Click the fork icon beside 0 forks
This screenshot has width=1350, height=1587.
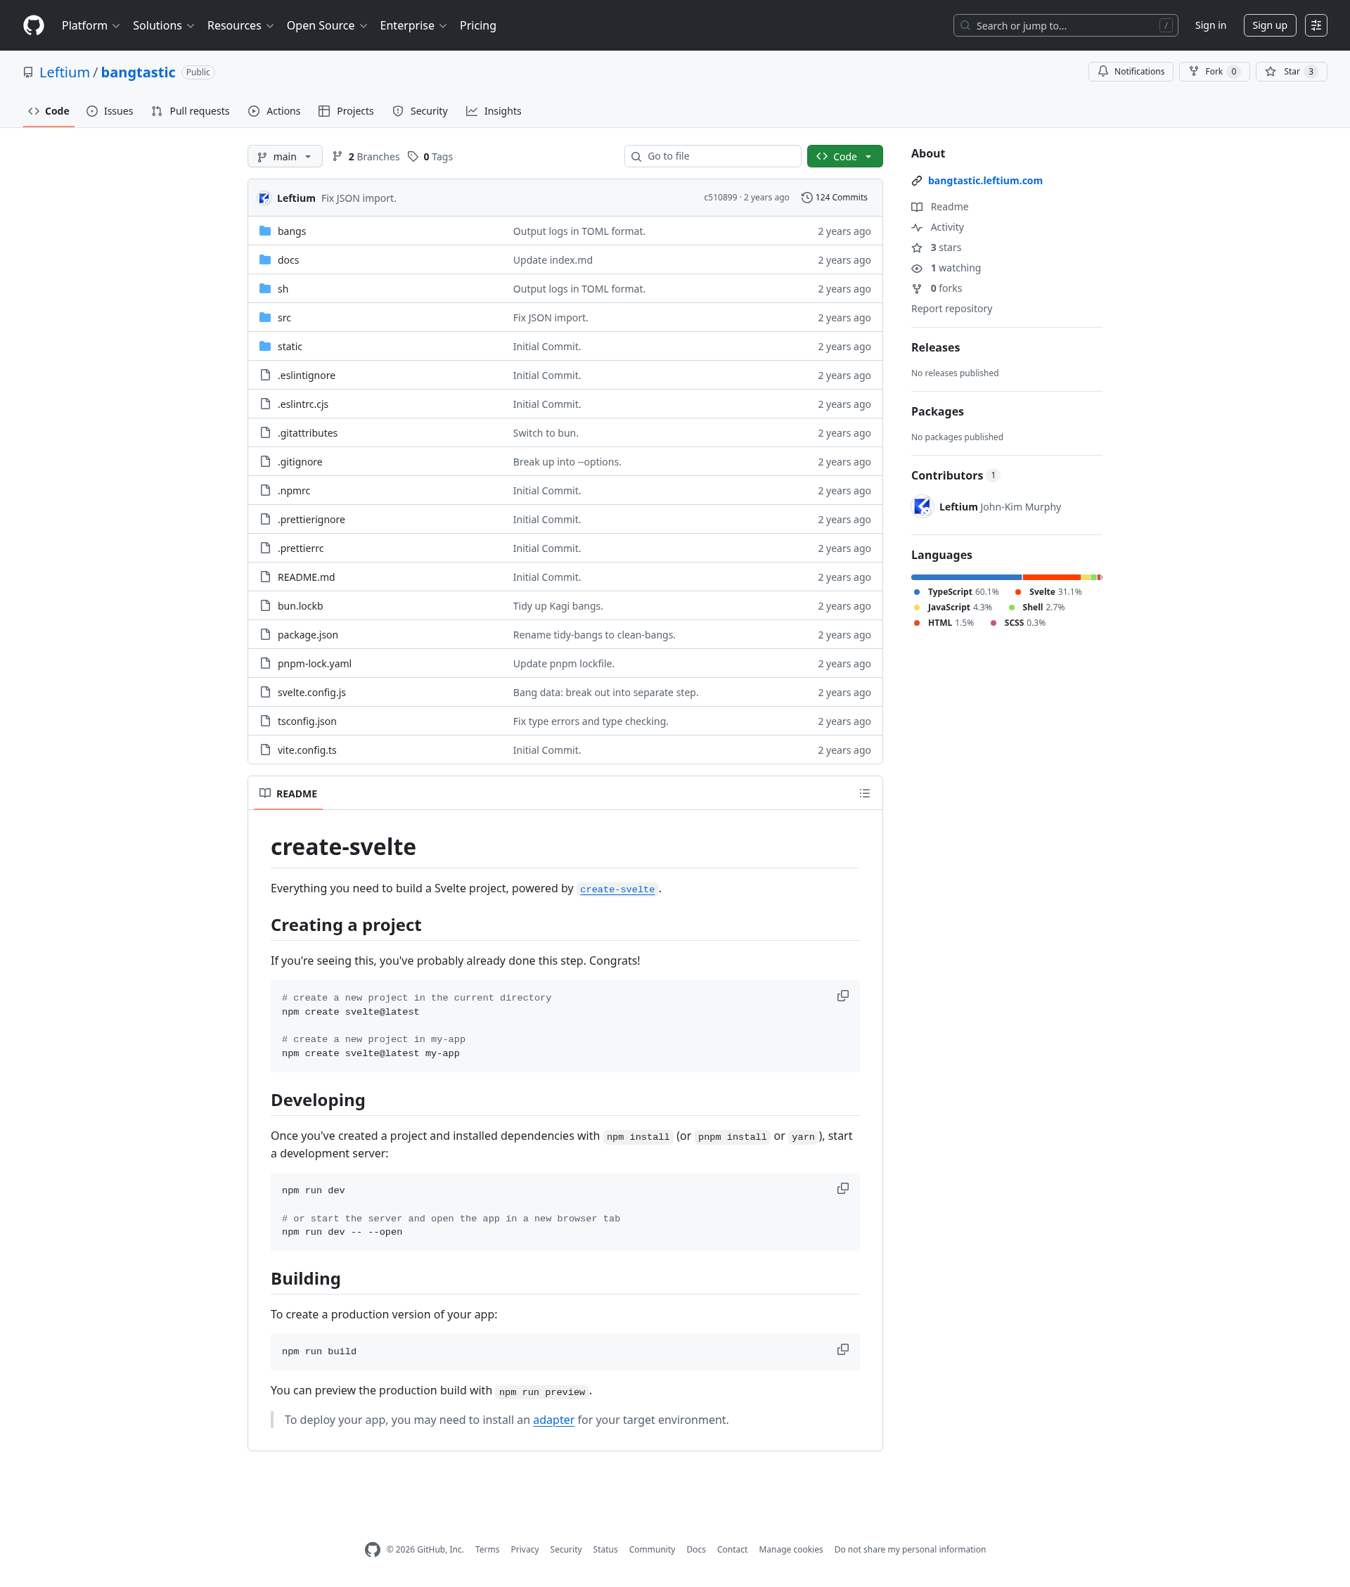pos(917,288)
